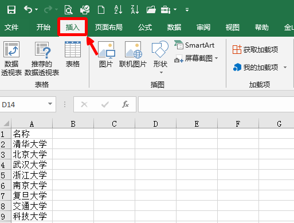Switch to the 页面布局 tab
Image resolution: width=294 pixels, height=223 pixels.
pos(109,28)
